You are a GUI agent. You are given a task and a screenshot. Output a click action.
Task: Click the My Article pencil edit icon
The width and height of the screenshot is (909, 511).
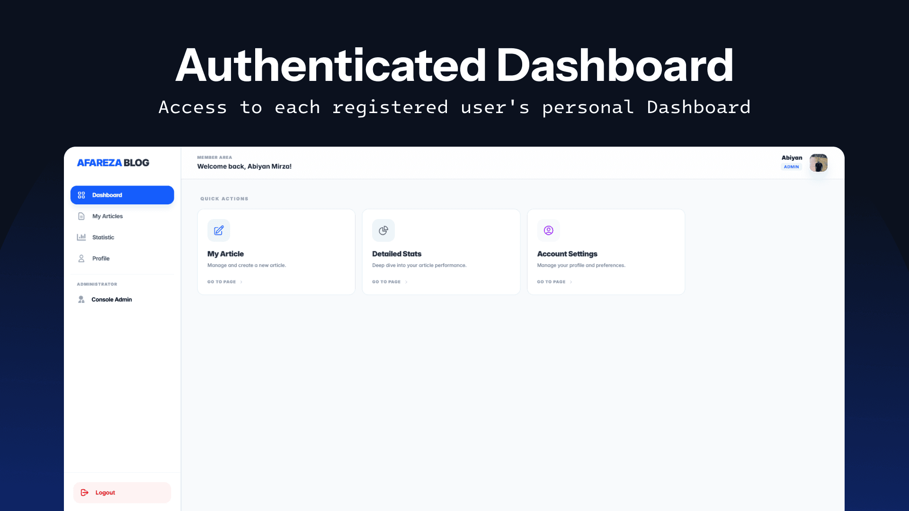point(219,230)
